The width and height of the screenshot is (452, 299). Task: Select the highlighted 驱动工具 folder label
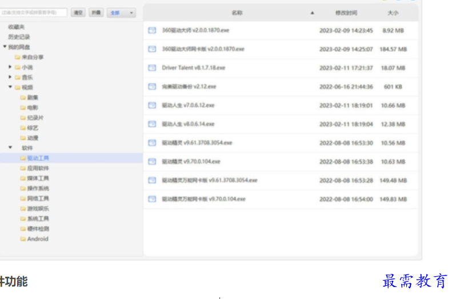pyautogui.click(x=38, y=158)
